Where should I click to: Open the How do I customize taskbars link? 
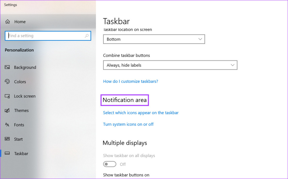click(130, 81)
